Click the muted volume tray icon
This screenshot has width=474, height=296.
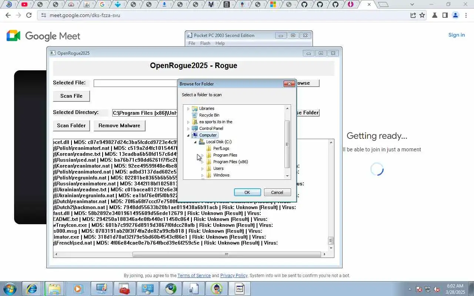pos(437,289)
